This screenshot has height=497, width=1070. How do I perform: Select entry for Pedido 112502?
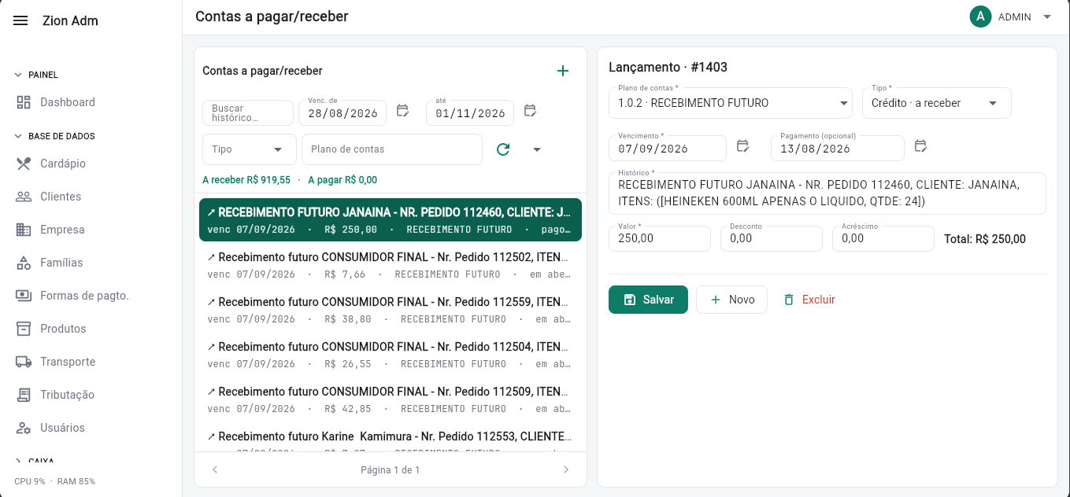391,265
